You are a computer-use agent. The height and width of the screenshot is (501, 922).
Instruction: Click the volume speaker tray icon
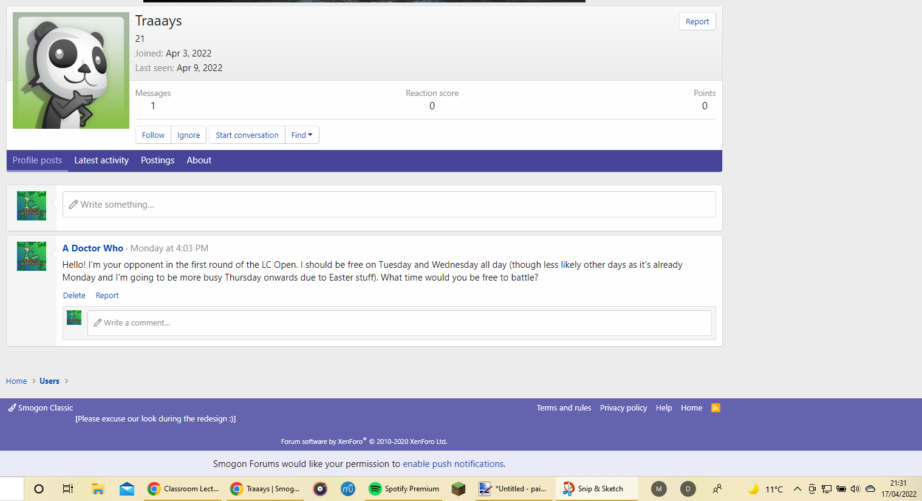click(x=855, y=489)
